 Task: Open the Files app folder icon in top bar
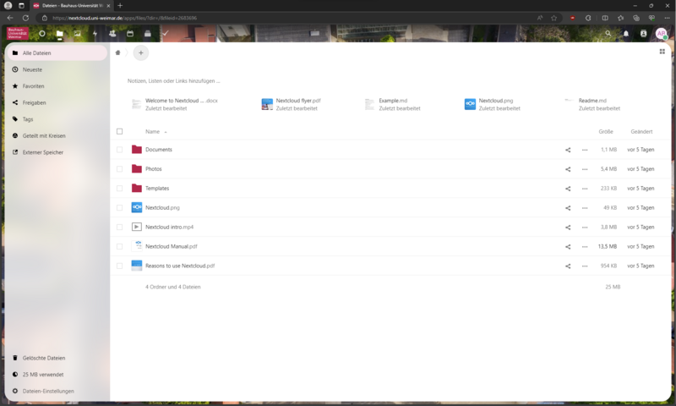pos(59,33)
